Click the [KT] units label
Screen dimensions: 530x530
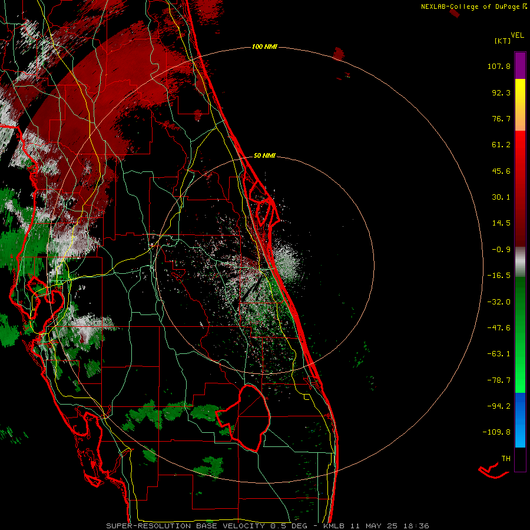pyautogui.click(x=503, y=41)
